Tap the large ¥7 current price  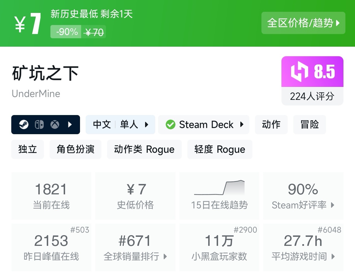28,24
